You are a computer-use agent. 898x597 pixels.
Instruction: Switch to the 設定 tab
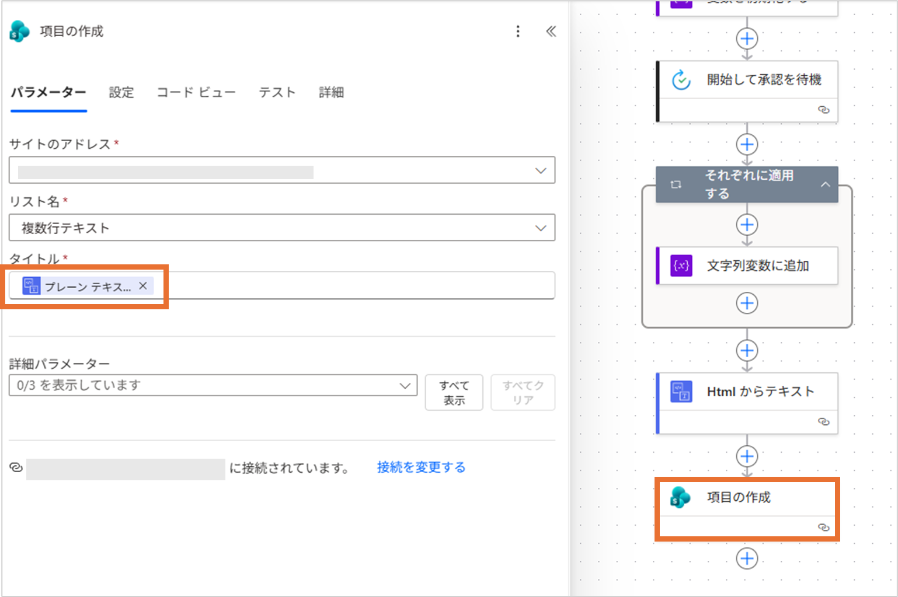(121, 92)
